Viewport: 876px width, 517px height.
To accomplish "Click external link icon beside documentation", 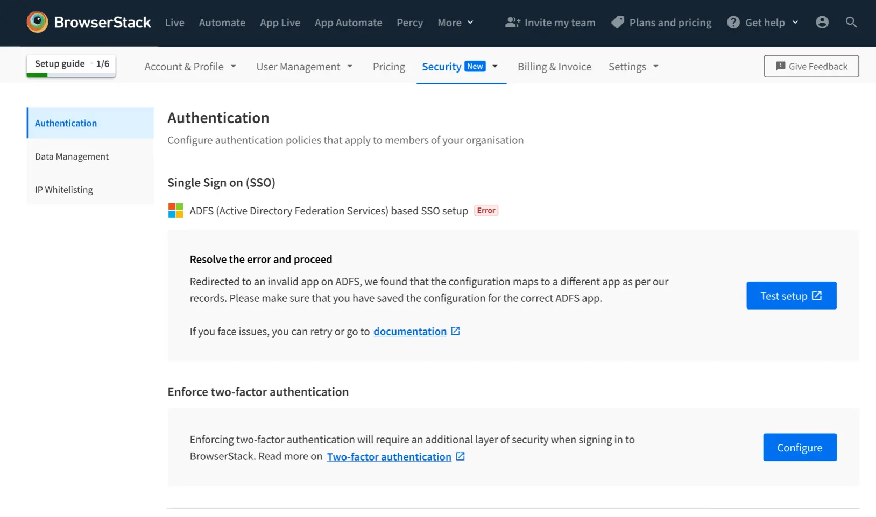I will (455, 331).
